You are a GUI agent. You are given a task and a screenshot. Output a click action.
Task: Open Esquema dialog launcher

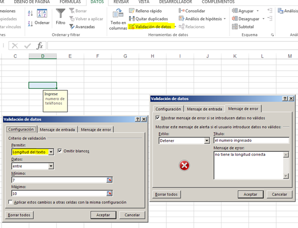(272, 35)
